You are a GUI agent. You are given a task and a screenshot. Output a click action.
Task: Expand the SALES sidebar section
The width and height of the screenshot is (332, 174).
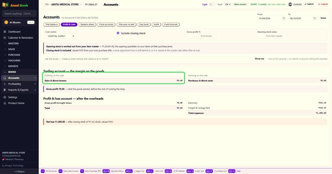pos(19,49)
